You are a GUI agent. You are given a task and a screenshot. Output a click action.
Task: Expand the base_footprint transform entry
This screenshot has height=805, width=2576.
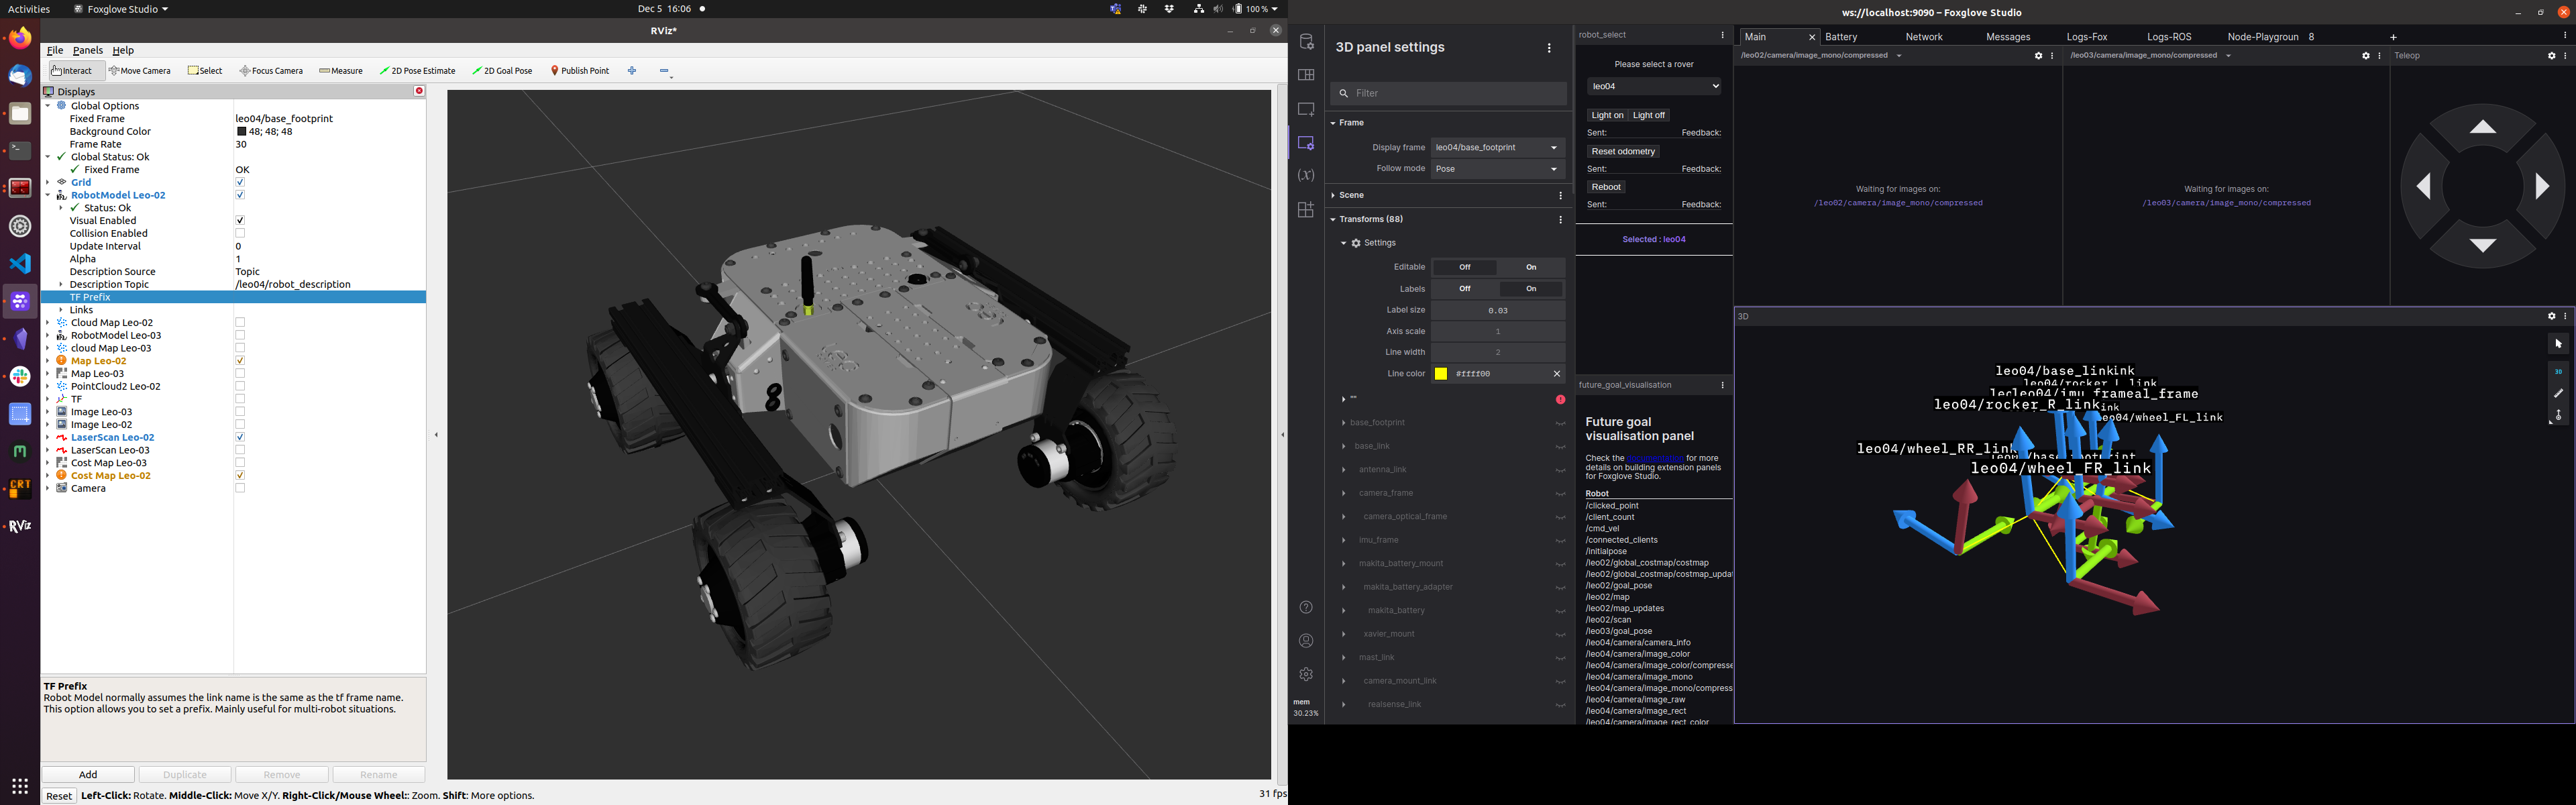(x=1345, y=422)
